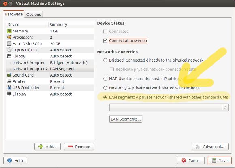Image resolution: width=235 pixels, height=168 pixels.
Task: Choose the CD/DVD (IDE) disc icon
Action: click(x=9, y=50)
